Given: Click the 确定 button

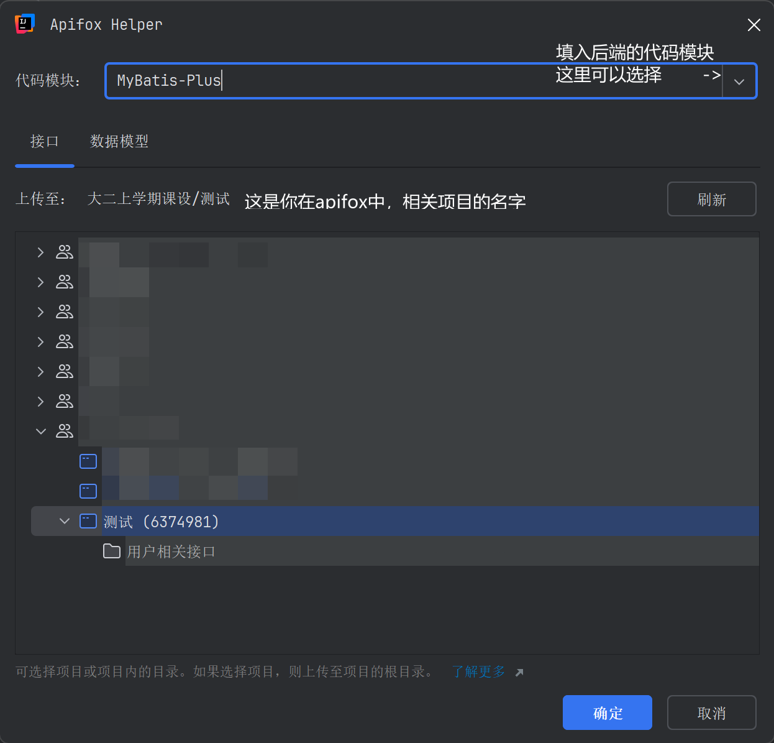Looking at the screenshot, I should point(607,713).
